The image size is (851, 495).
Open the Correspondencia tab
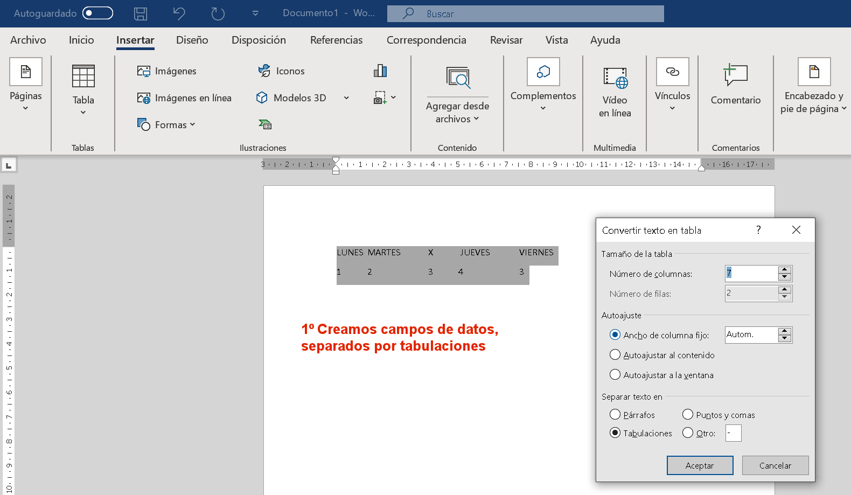pyautogui.click(x=427, y=40)
